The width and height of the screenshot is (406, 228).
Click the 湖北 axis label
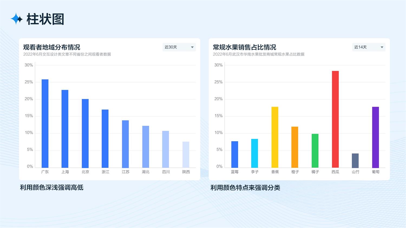click(x=146, y=172)
